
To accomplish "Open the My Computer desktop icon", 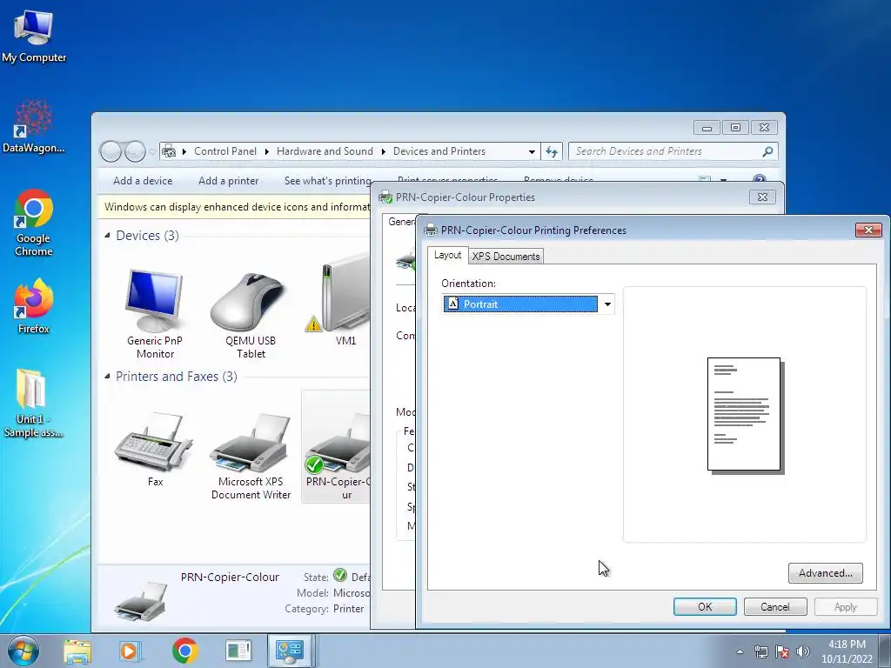I will [x=34, y=36].
